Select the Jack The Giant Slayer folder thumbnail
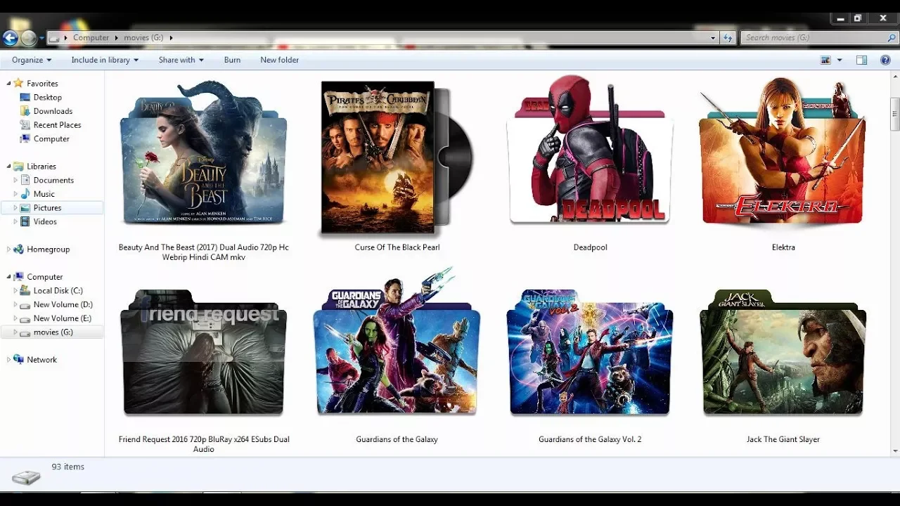The height and width of the screenshot is (506, 900). 783,353
